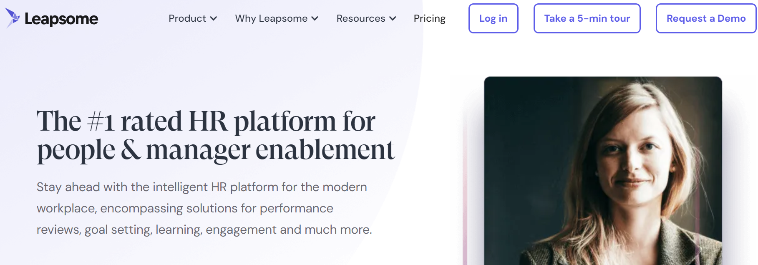
Task: Click the chevron arrow next to Product
Action: tap(214, 19)
